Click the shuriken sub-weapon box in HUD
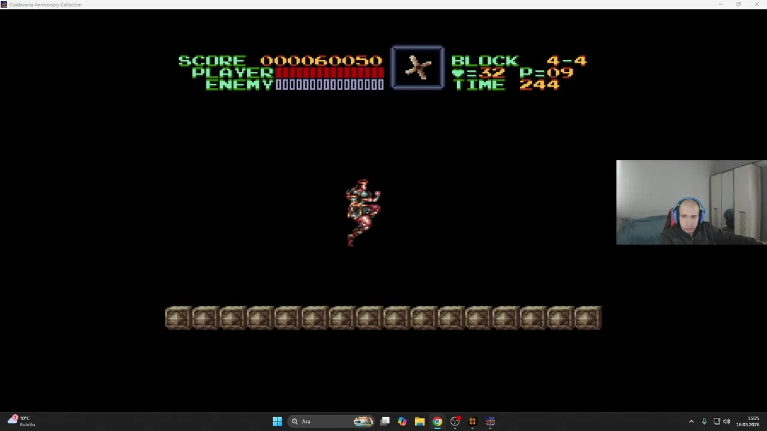The image size is (767, 431). (x=418, y=67)
